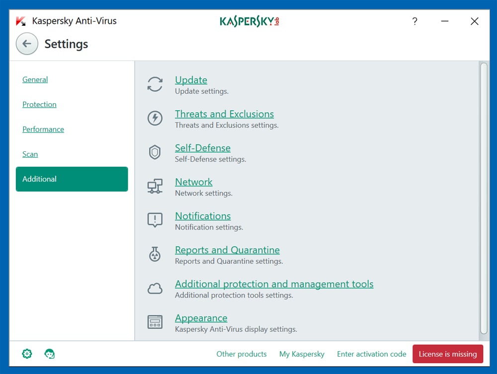Go back using the arrow button

pyautogui.click(x=27, y=44)
